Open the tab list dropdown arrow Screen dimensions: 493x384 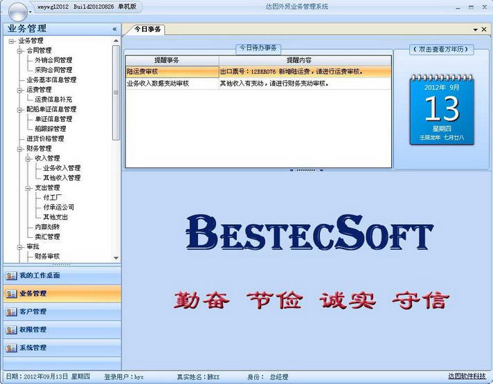476,30
